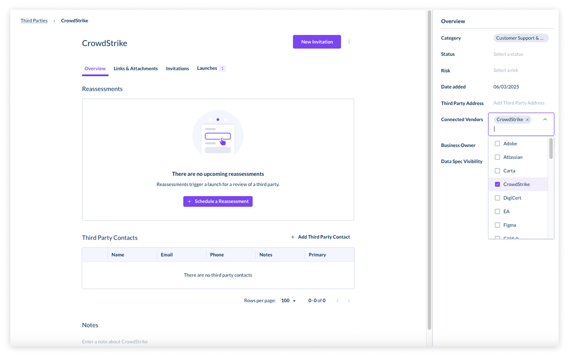This screenshot has width=569, height=357.
Task: Switch to Links & Attachments tab
Action: click(135, 68)
